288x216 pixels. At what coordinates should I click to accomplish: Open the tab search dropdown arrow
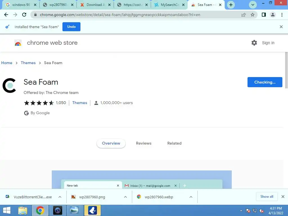(x=253, y=5)
